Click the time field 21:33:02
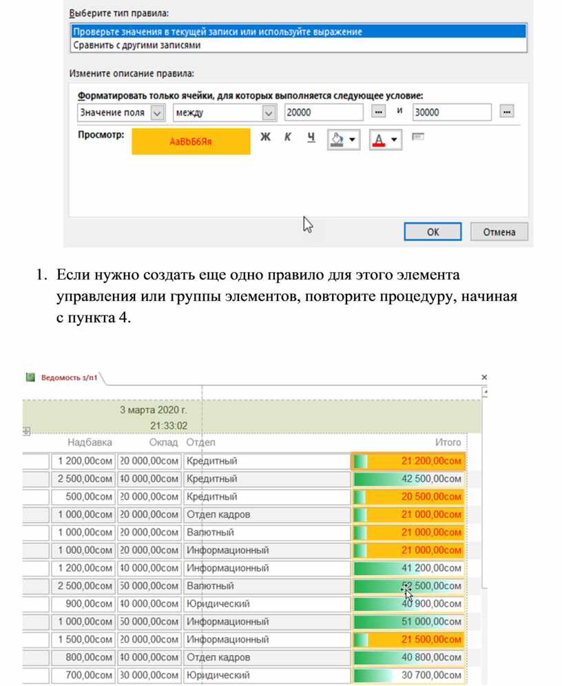Screen dimensions: 562x686 point(169,426)
